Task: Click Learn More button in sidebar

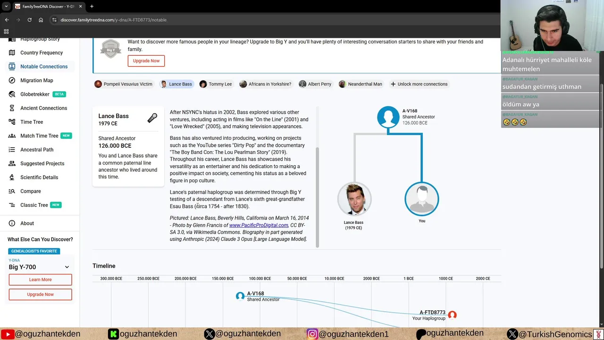Action: 41,280
